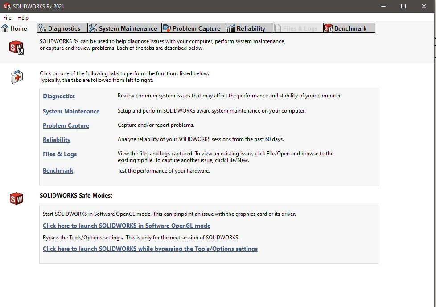The image size is (436, 307).
Task: Open the System Maintenance hyperlink
Action: 71,111
